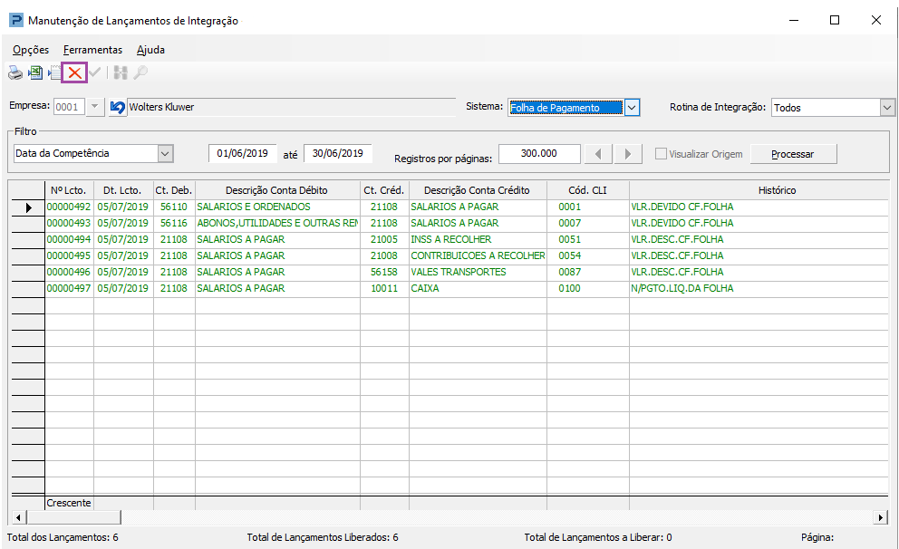This screenshot has width=899, height=549.
Task: Export entries with the Excel icon
Action: click(x=35, y=72)
